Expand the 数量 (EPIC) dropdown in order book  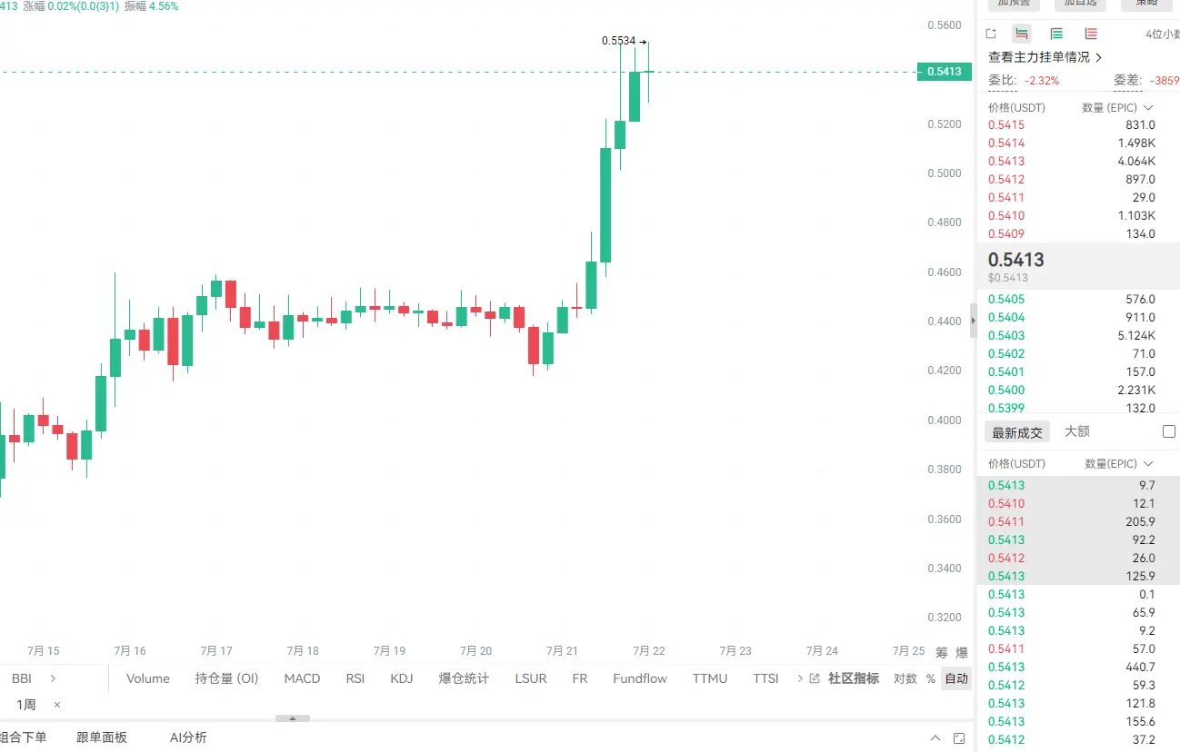pos(1117,107)
